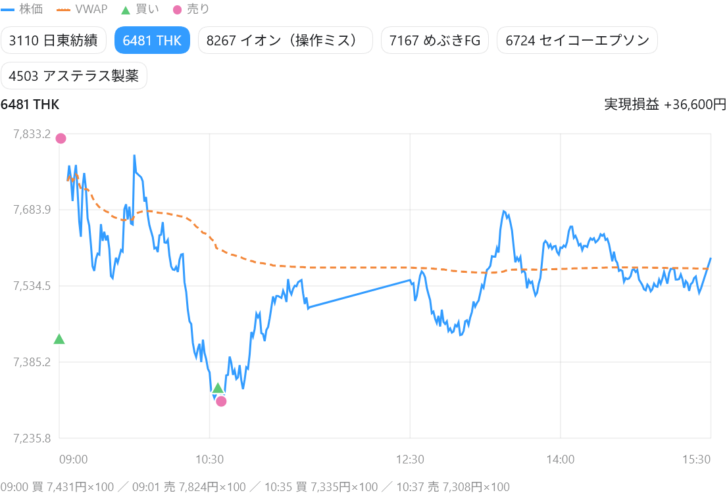The height and width of the screenshot is (495, 727).
Task: Select the 6481 THK stock tab
Action: pyautogui.click(x=152, y=40)
